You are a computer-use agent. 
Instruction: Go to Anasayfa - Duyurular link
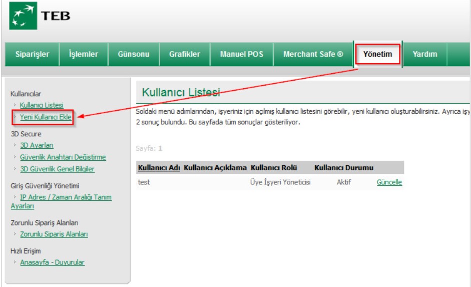pos(52,262)
